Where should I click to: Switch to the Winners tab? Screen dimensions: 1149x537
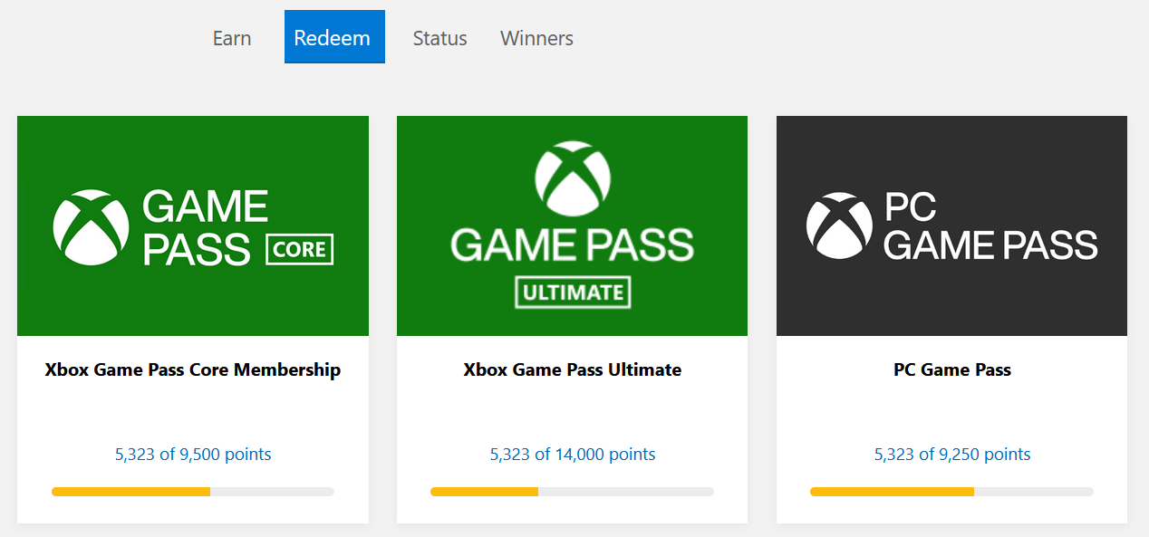pos(536,38)
